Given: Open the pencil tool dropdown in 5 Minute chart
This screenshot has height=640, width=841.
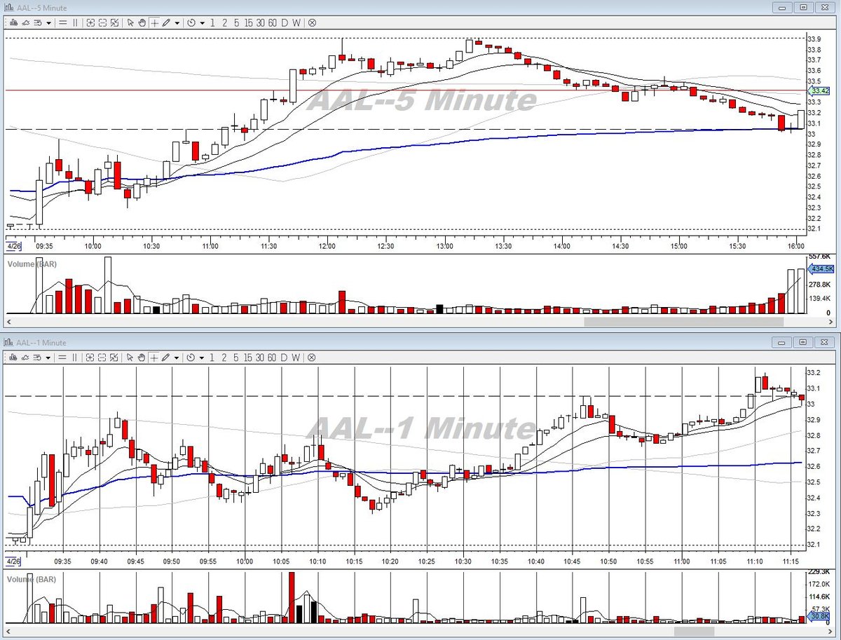Looking at the screenshot, I should pos(177,22).
